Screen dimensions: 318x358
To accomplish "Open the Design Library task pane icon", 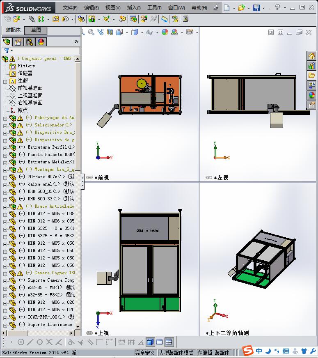I will coord(311,66).
